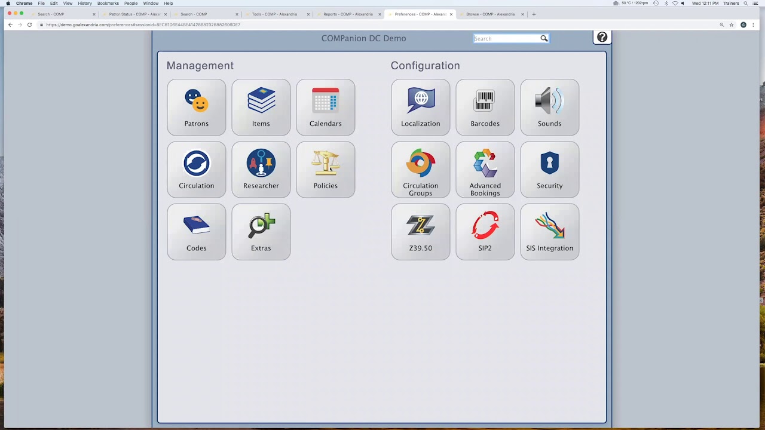Switch to the Reports - COMP tab

coord(348,14)
